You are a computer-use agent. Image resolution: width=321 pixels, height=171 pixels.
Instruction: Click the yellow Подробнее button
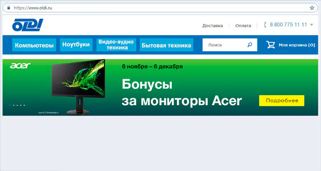pyautogui.click(x=282, y=100)
